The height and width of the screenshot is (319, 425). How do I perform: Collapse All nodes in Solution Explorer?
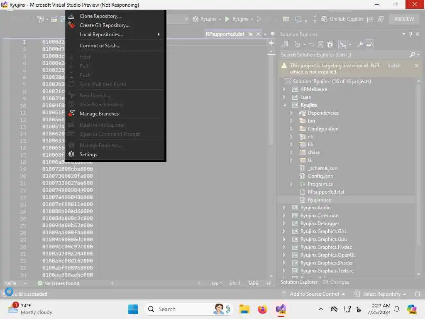click(x=321, y=44)
